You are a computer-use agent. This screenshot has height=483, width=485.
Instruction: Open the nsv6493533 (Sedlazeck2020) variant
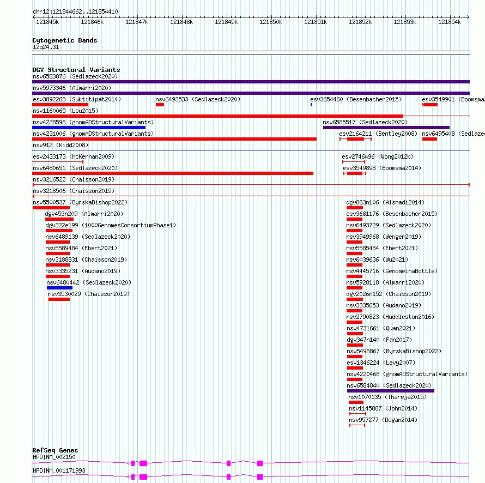click(x=198, y=99)
